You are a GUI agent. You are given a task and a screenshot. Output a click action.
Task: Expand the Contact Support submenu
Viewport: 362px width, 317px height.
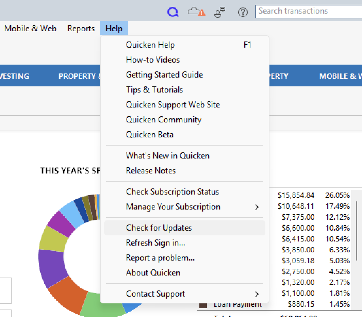tap(155, 294)
